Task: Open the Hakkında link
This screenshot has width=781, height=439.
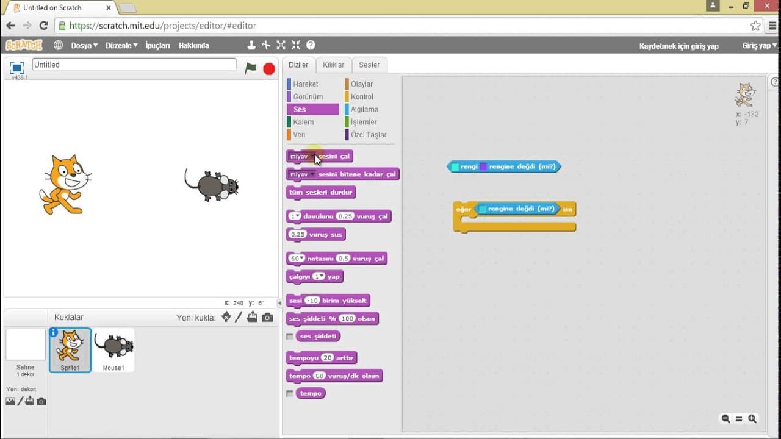Action: point(193,46)
